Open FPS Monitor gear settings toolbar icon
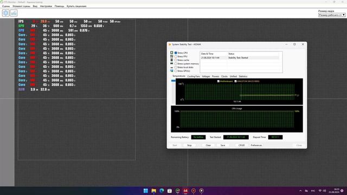This screenshot has width=347, height=195. 6,13
